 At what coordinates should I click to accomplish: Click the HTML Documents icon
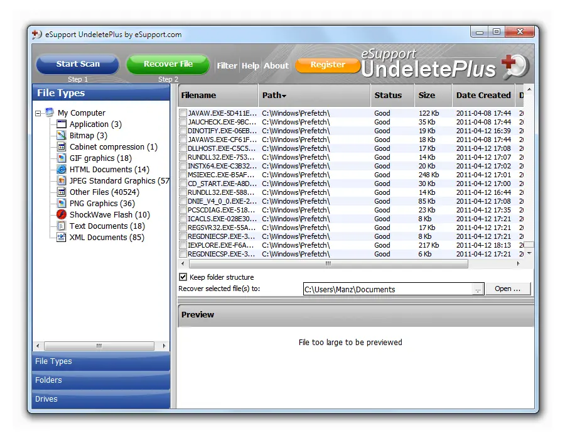point(62,169)
